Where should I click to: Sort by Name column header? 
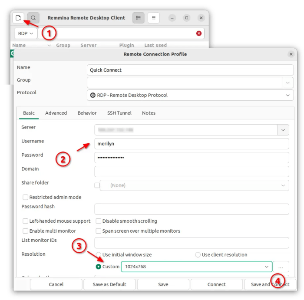(x=19, y=45)
